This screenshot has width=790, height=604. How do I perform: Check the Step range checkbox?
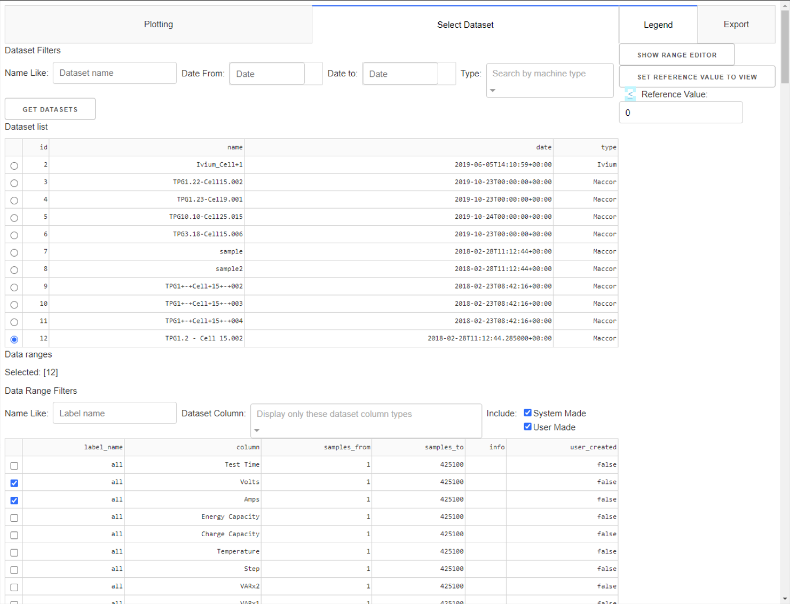click(x=14, y=570)
